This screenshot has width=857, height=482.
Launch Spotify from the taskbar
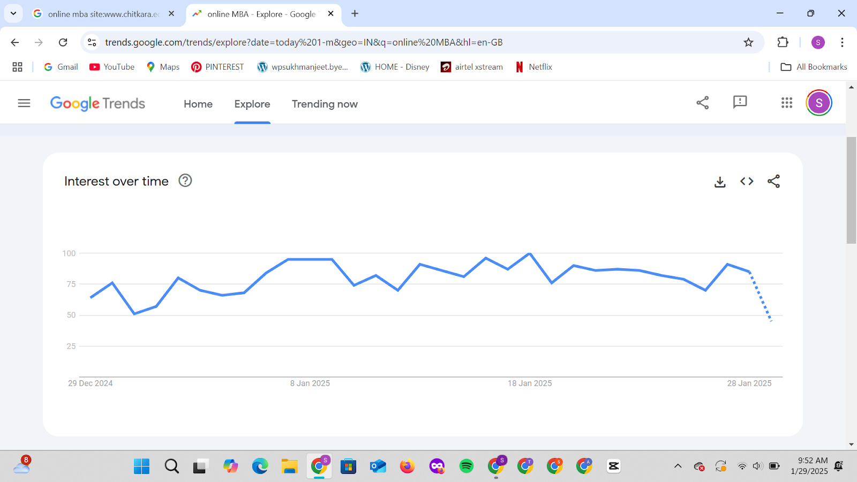[467, 466]
